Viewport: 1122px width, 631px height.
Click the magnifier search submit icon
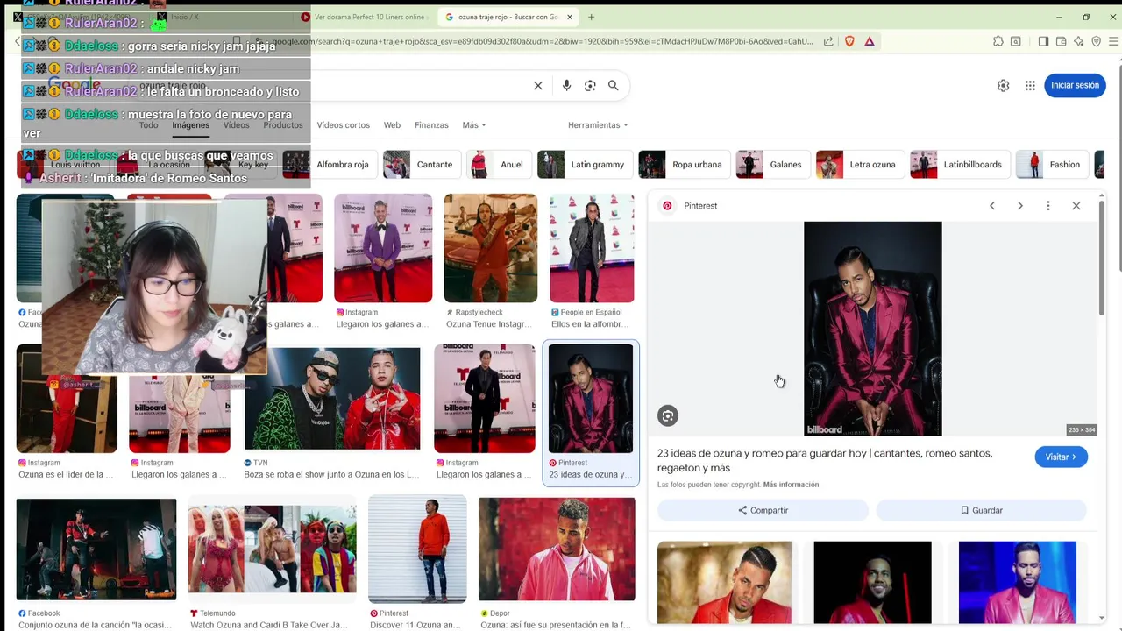[614, 85]
